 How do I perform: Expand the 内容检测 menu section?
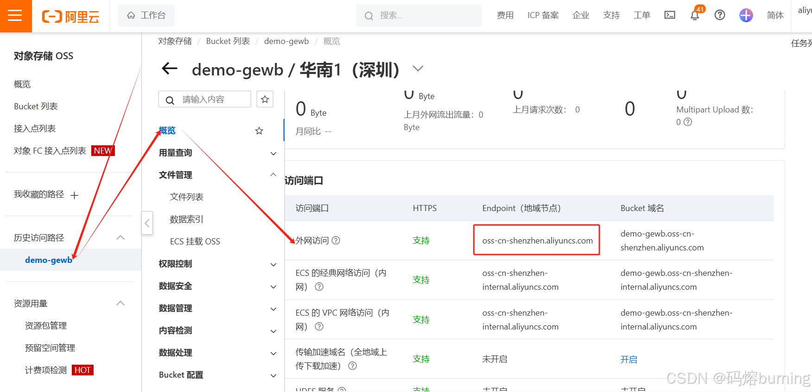coord(273,331)
